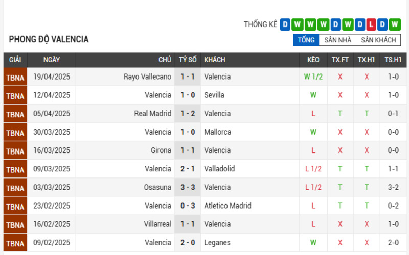Open the Real Madrid team link
409x255 pixels.
153,114
